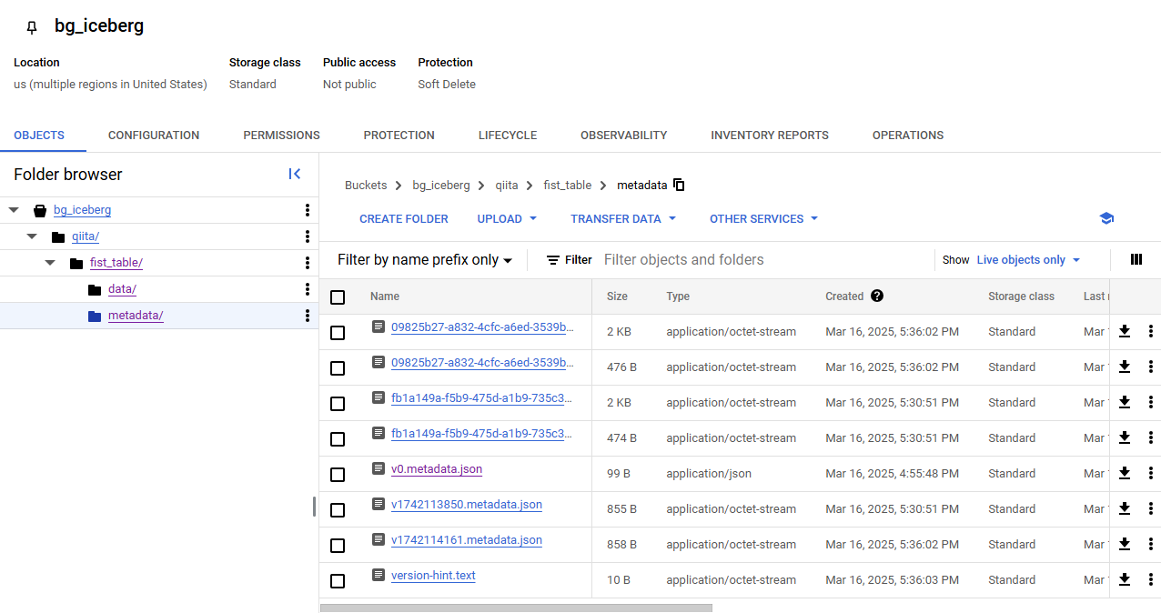Check the version-hint.text row

coord(338,581)
